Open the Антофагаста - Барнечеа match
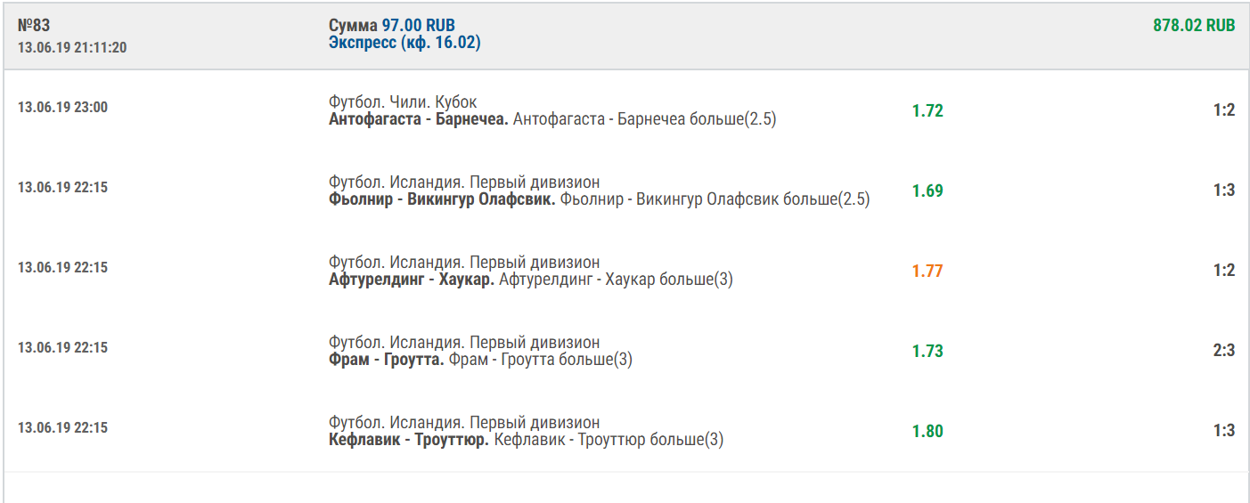The width and height of the screenshot is (1250, 503). coord(418,119)
